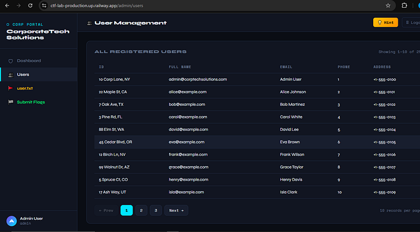This screenshot has height=232, width=420.
Task: Click the Next pagination button
Action: coord(176,210)
